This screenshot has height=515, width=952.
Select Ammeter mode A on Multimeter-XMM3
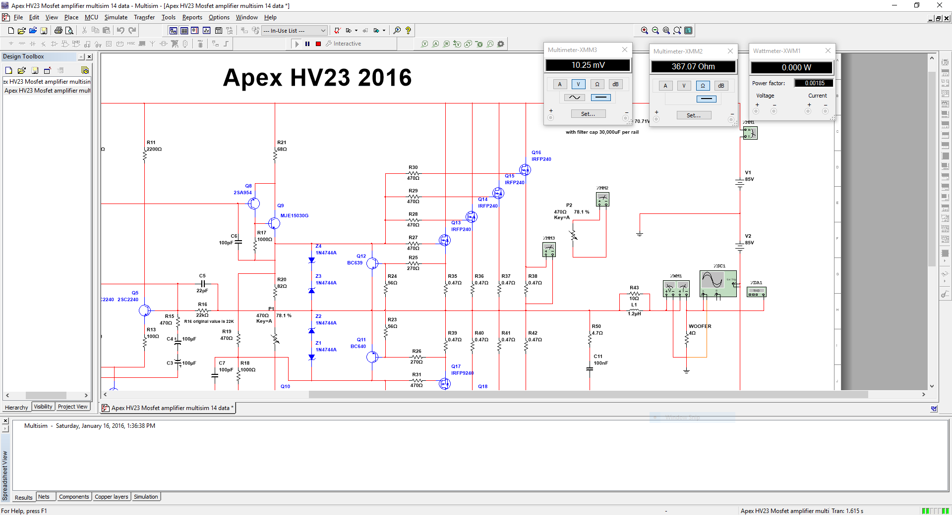pos(560,84)
